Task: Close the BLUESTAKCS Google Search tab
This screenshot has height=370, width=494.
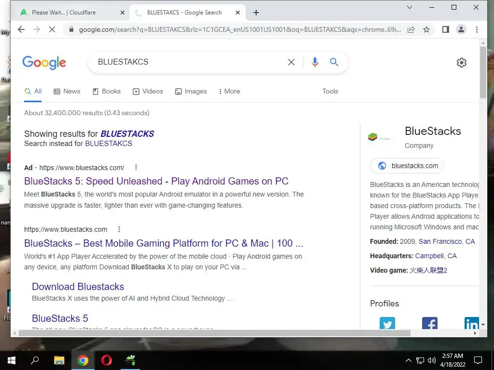Action: pyautogui.click(x=238, y=13)
